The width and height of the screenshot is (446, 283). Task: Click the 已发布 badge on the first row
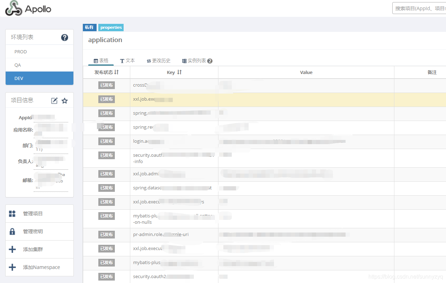click(x=107, y=85)
